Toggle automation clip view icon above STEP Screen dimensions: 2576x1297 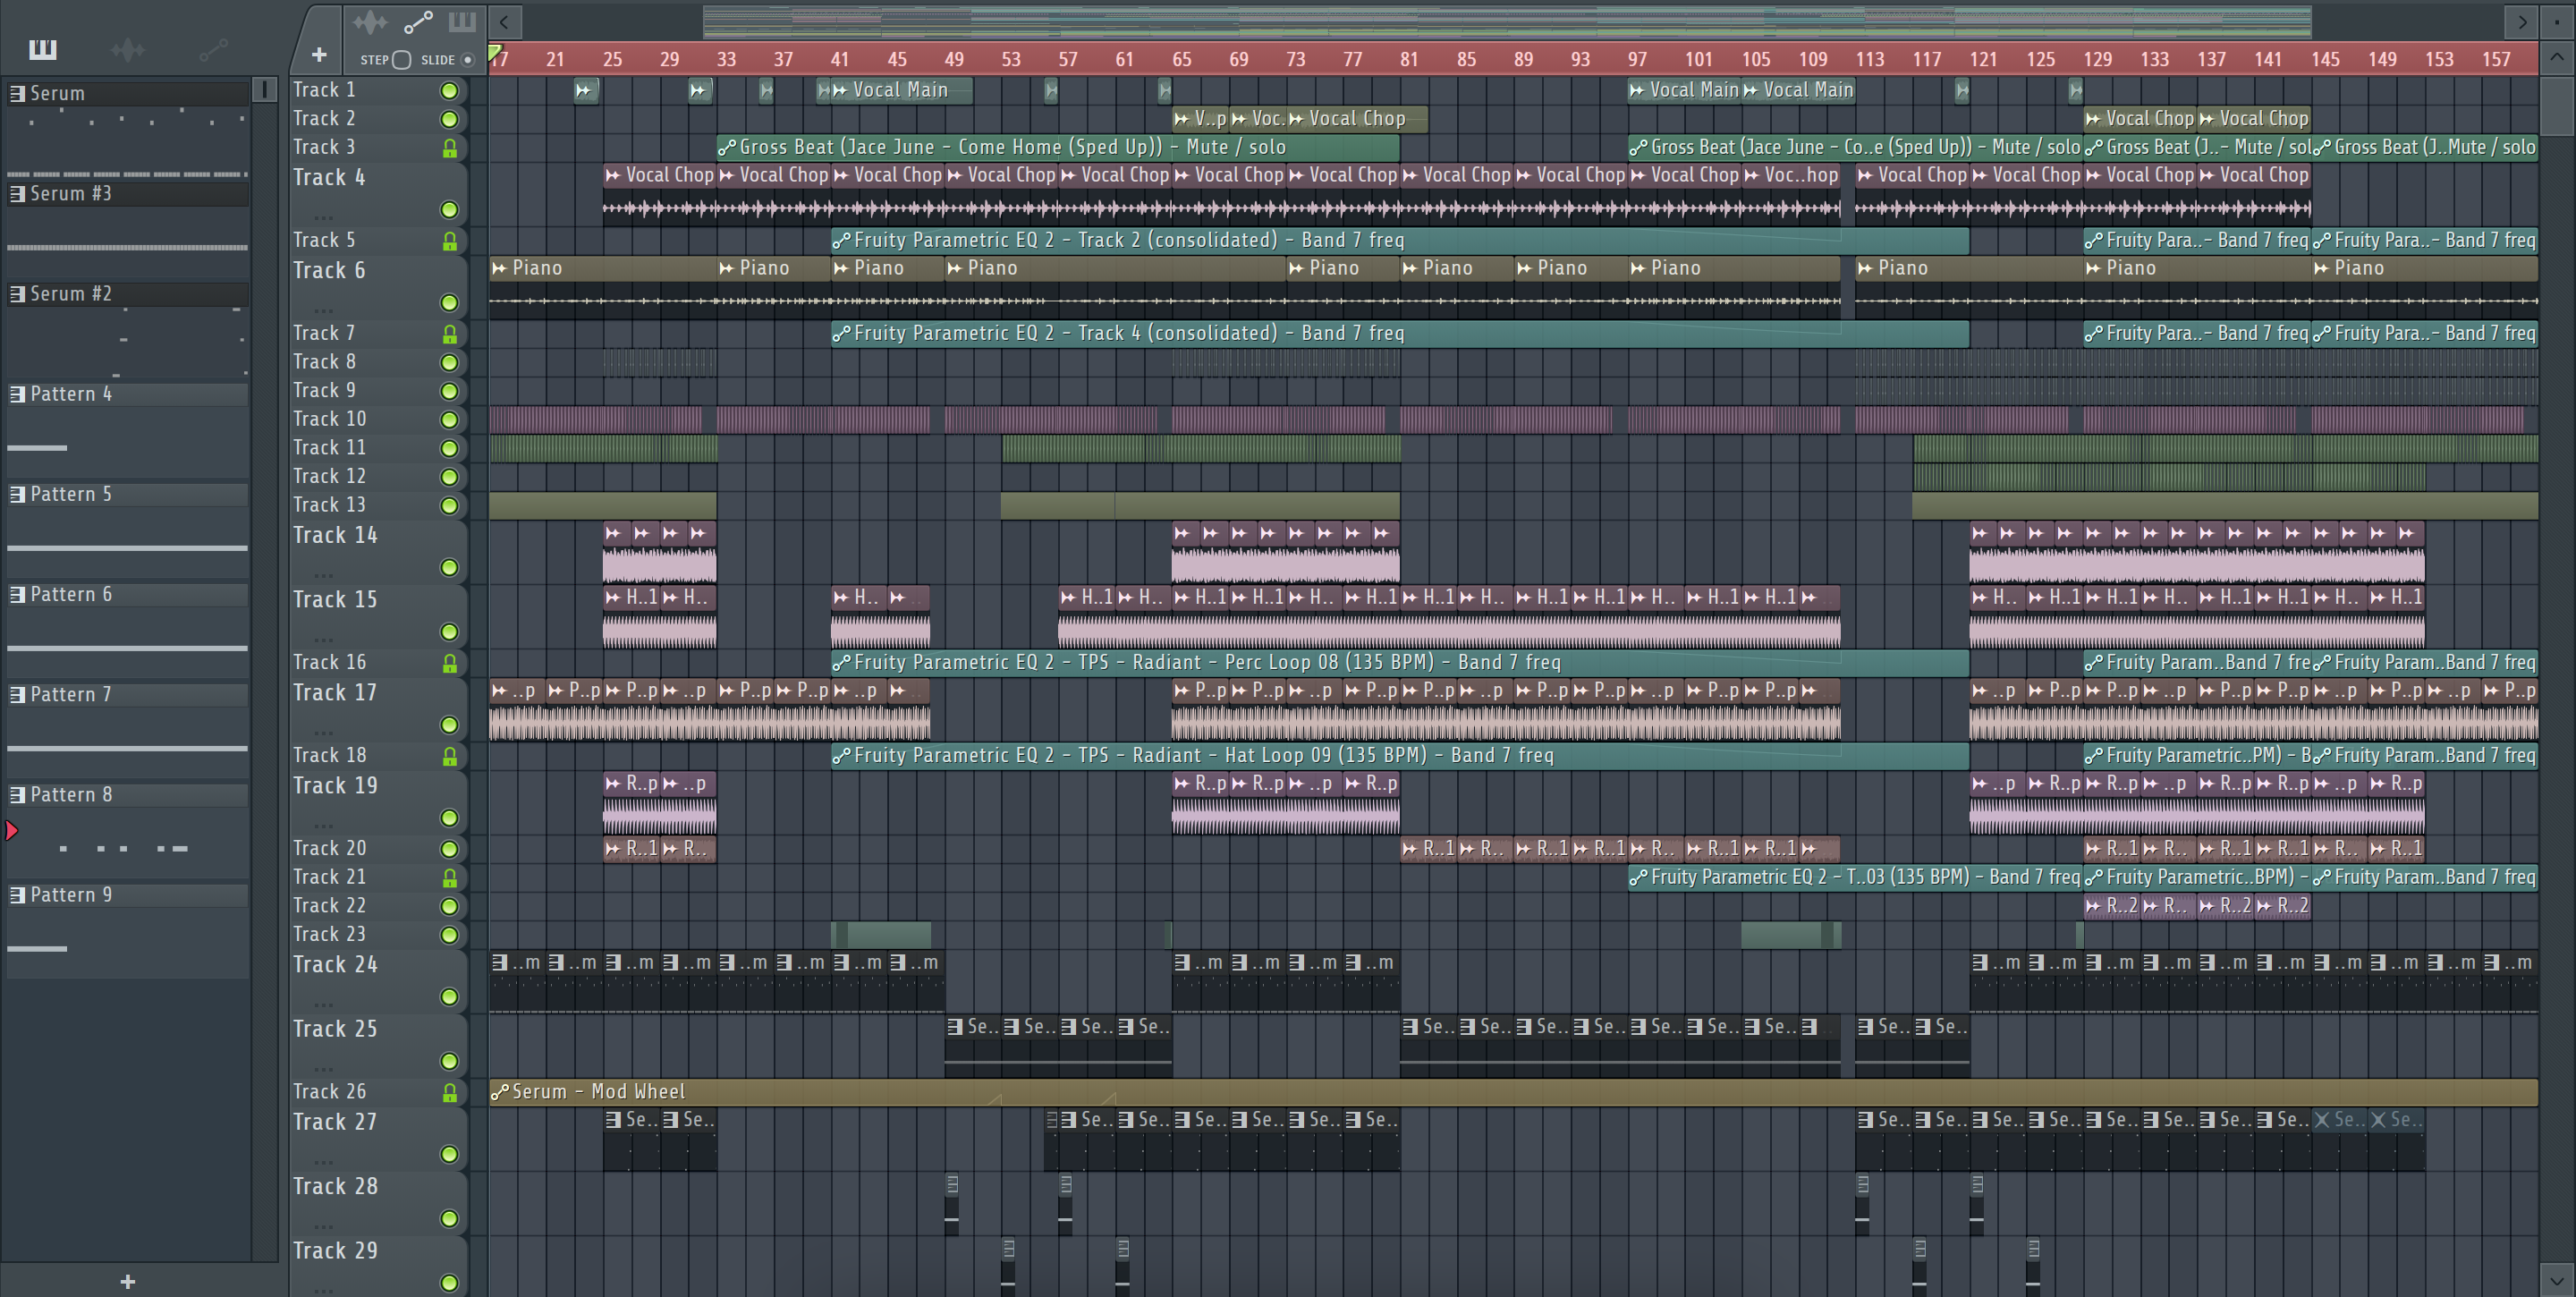(x=418, y=21)
